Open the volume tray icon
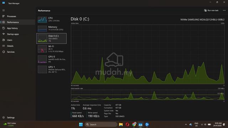This screenshot has height=128, width=228. pyautogui.click(x=205, y=124)
